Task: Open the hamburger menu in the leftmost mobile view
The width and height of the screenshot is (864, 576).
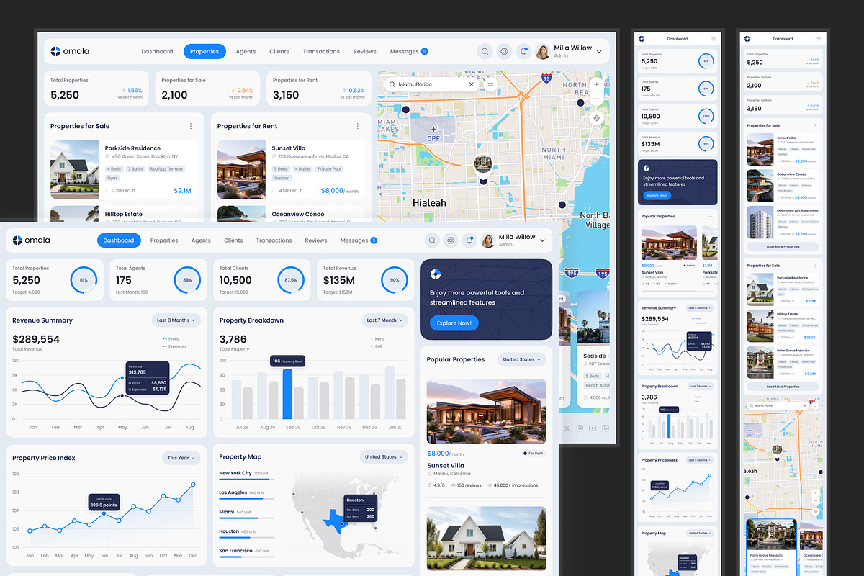Action: [x=714, y=38]
